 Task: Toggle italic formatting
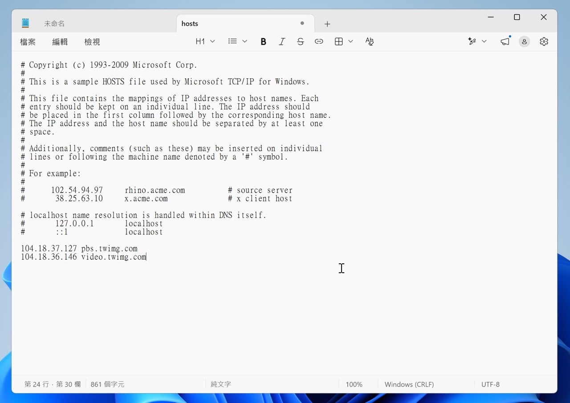282,41
